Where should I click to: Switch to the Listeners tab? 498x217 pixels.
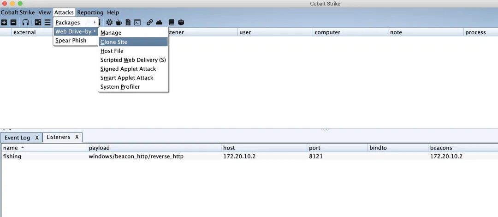58,137
